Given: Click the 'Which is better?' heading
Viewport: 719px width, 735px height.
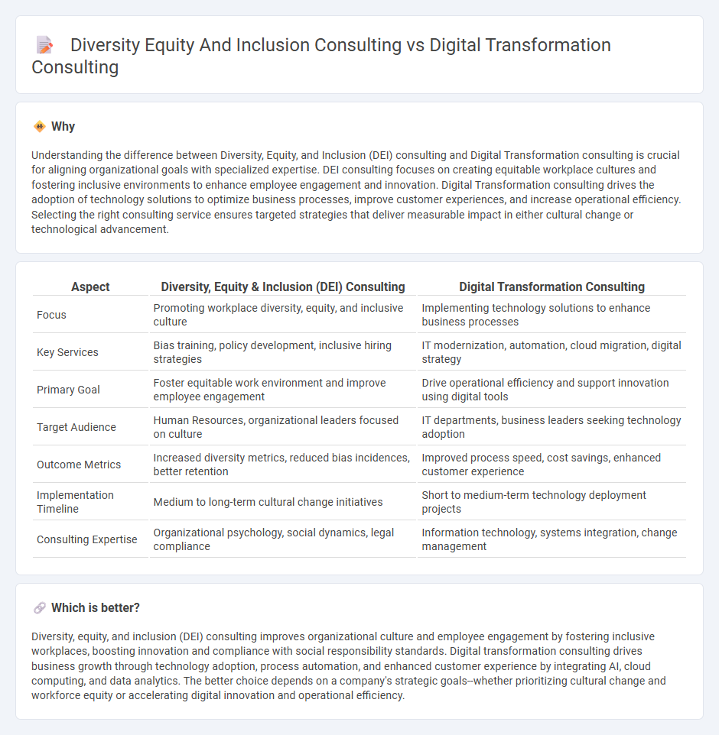Looking at the screenshot, I should point(96,608).
